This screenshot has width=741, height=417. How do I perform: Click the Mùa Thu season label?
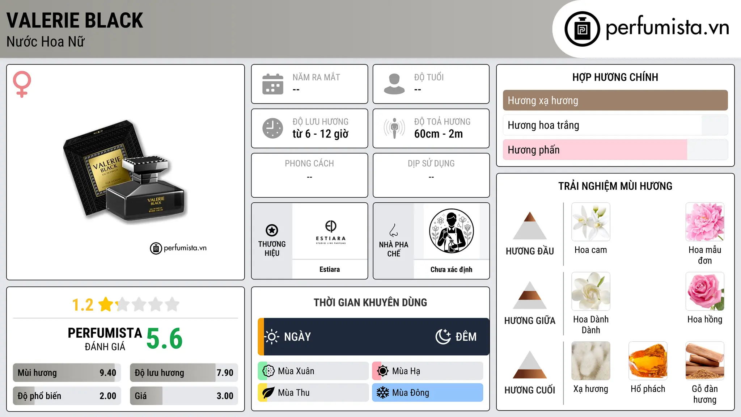(x=294, y=392)
